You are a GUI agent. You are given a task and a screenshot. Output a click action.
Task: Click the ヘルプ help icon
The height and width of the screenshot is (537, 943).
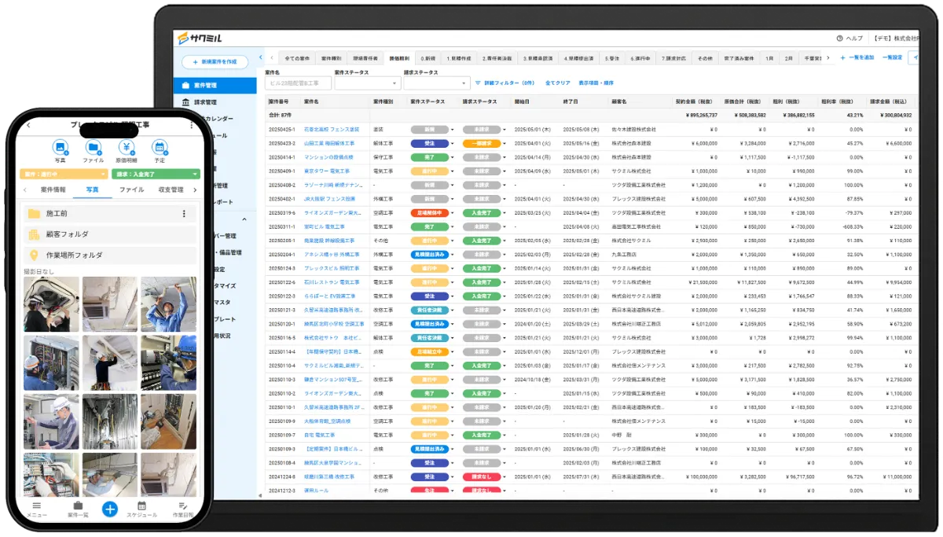pyautogui.click(x=840, y=38)
